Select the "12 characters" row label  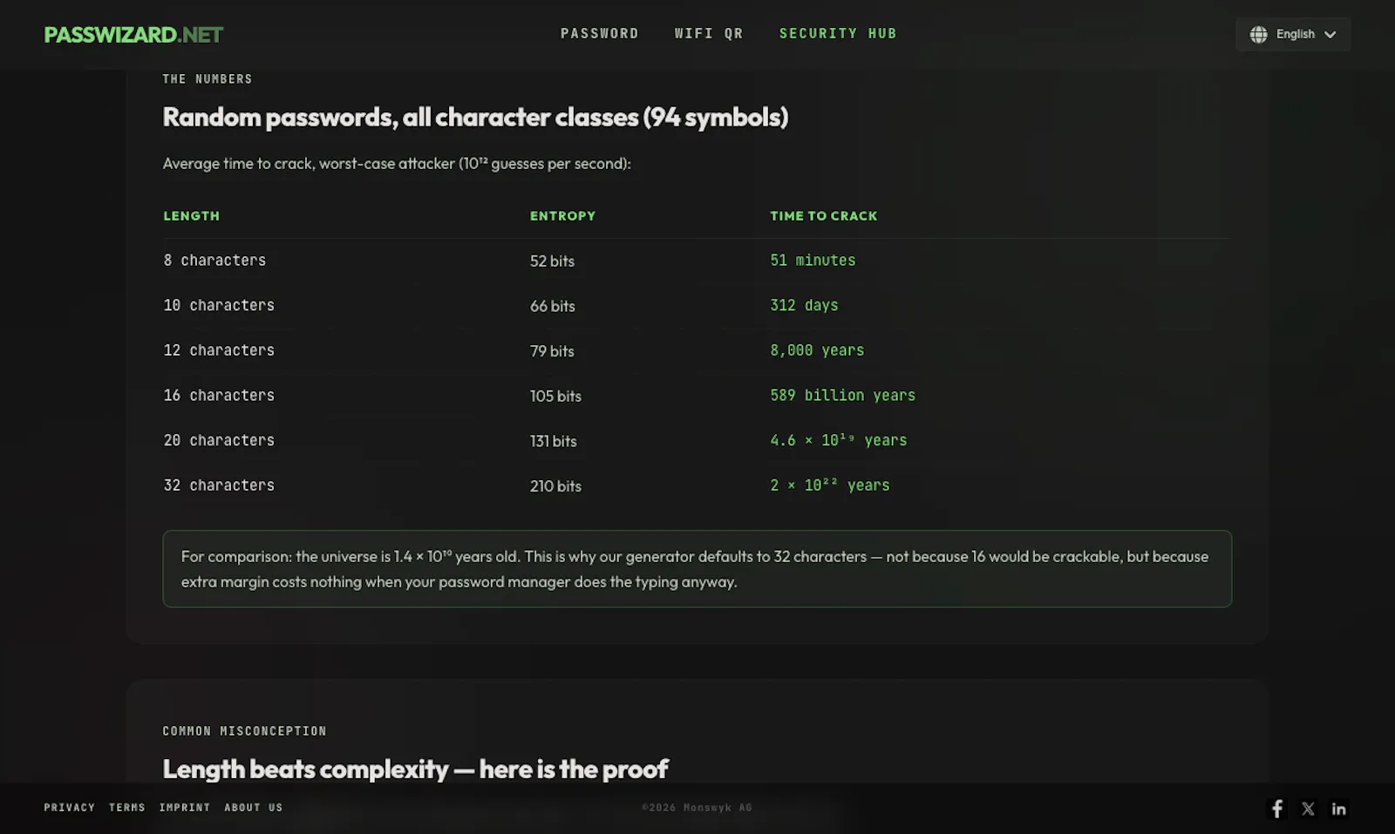coord(219,350)
